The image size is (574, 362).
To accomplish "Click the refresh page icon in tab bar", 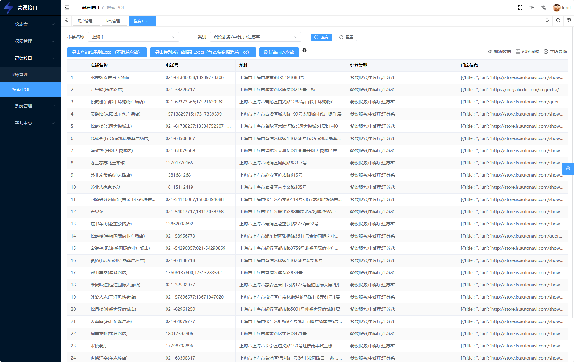I will tap(558, 20).
